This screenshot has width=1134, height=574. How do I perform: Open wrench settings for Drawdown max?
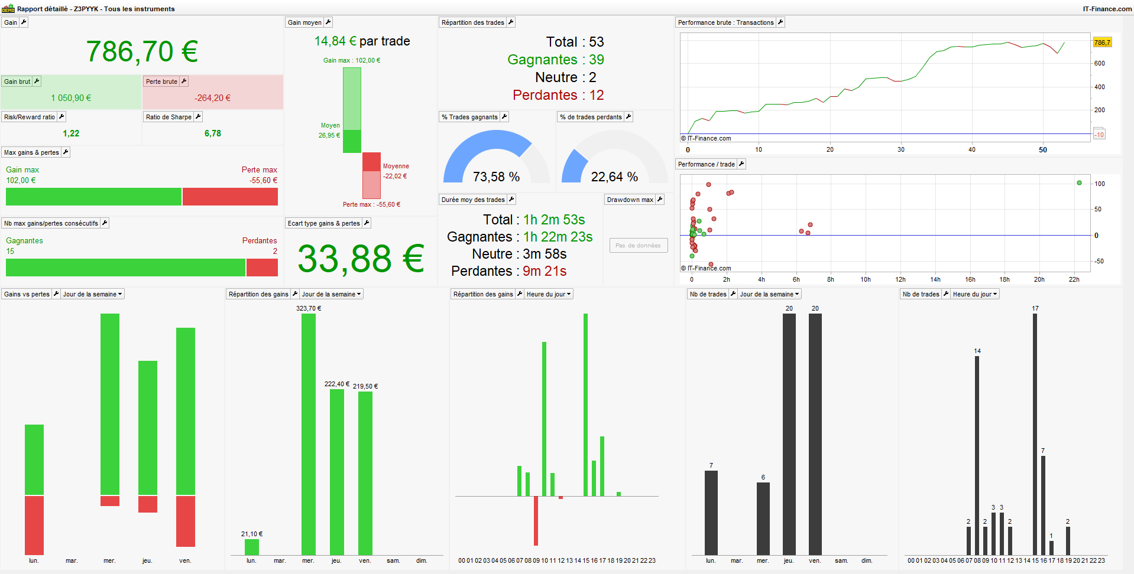pyautogui.click(x=660, y=200)
